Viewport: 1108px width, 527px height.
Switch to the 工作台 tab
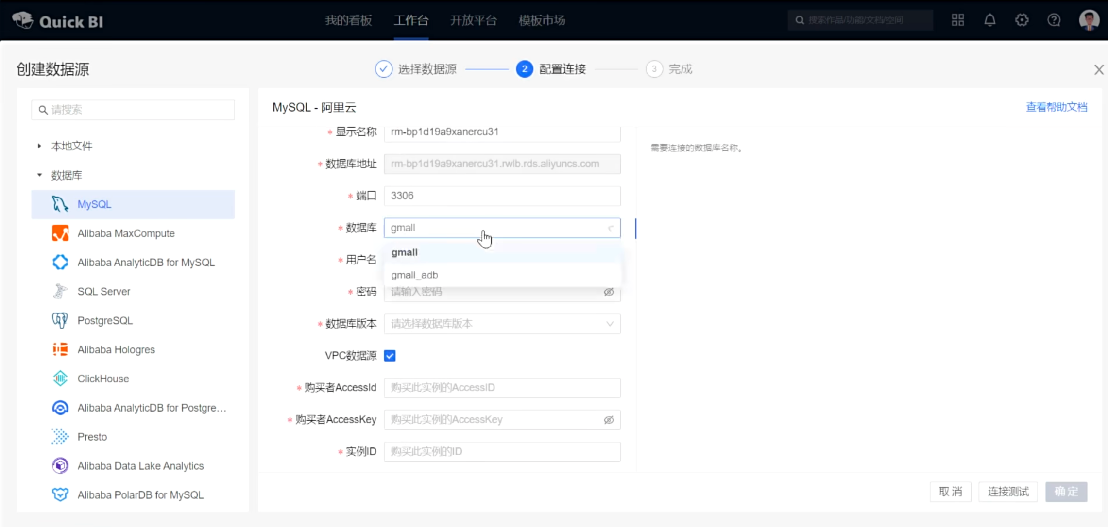(x=411, y=20)
